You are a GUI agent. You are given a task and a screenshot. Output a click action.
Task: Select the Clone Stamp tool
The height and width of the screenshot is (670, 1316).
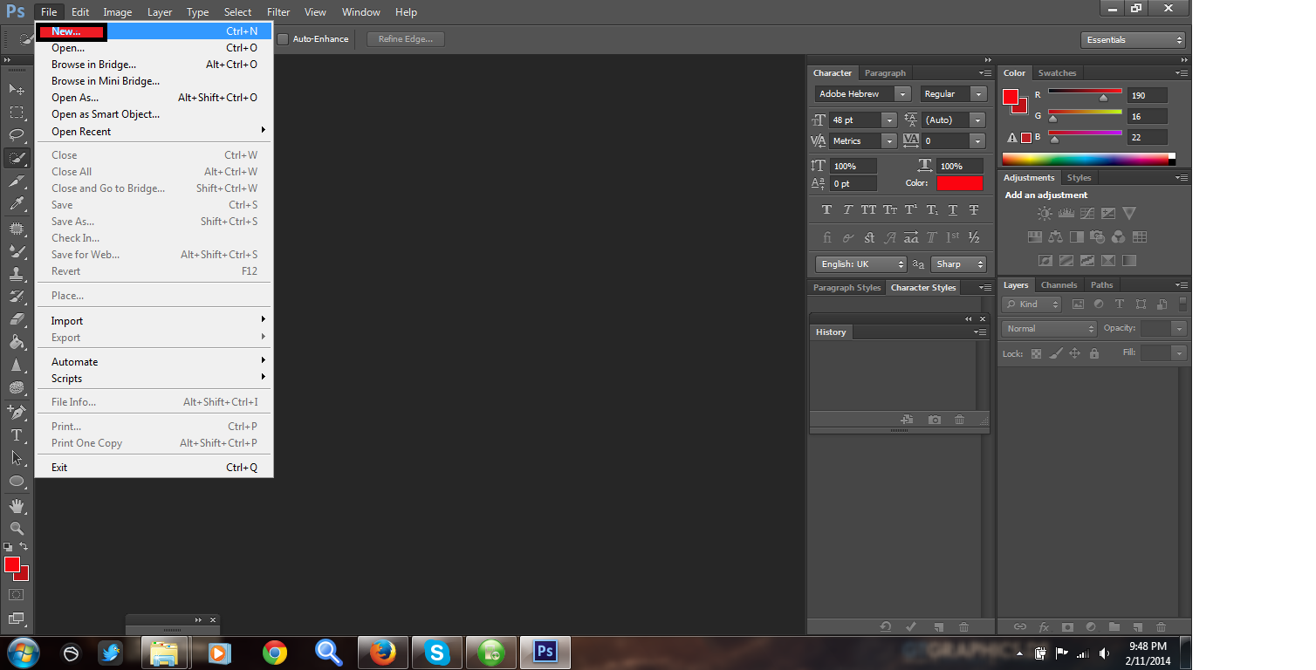click(17, 274)
